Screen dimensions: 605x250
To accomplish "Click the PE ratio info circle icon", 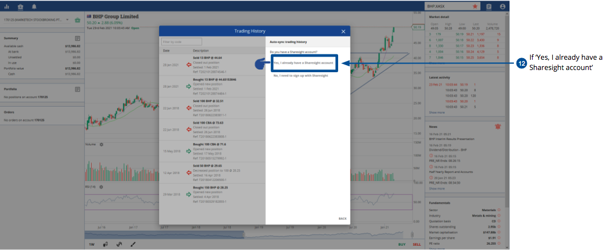I will [x=499, y=244].
